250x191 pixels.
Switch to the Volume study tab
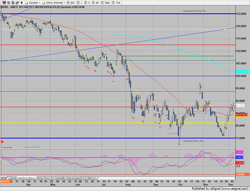tap(13, 178)
